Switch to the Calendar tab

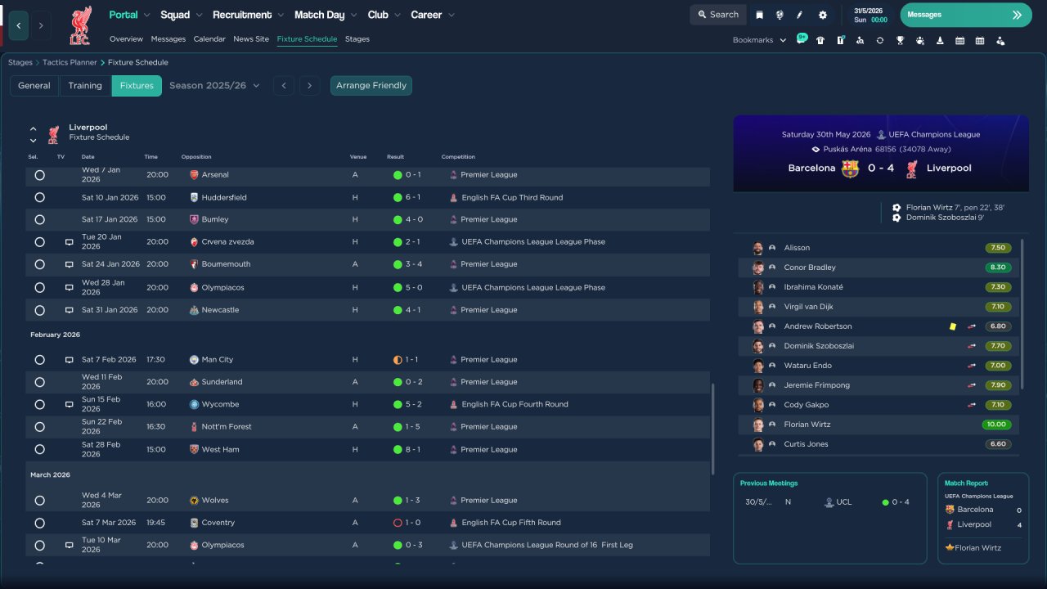click(x=209, y=39)
